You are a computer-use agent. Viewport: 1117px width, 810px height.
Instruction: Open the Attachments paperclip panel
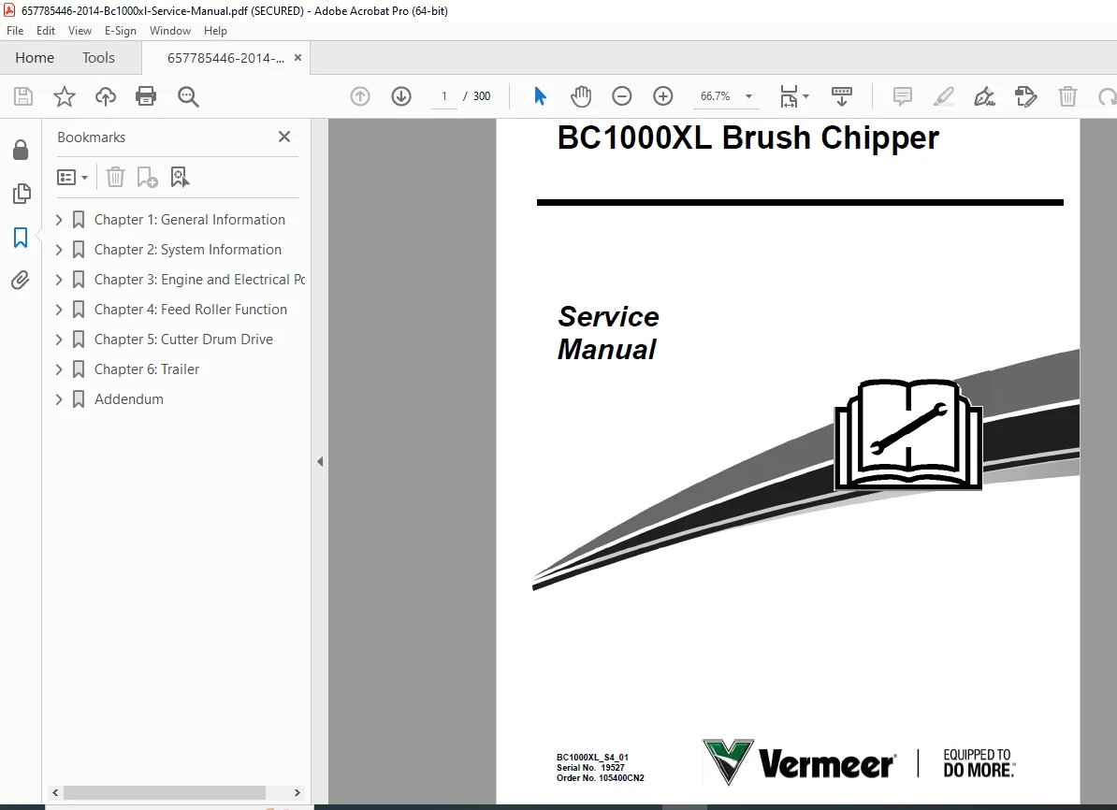(x=21, y=280)
